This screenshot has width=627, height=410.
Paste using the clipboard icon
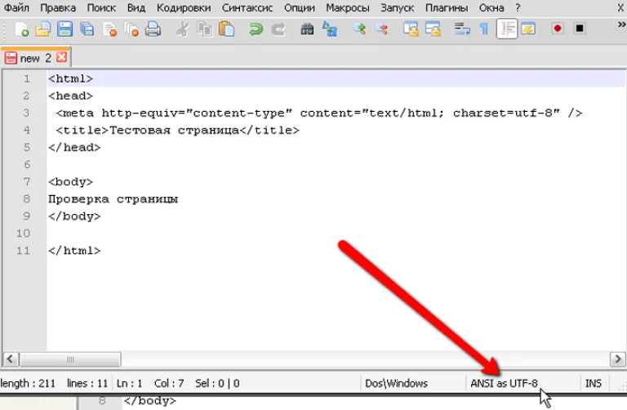point(227,29)
